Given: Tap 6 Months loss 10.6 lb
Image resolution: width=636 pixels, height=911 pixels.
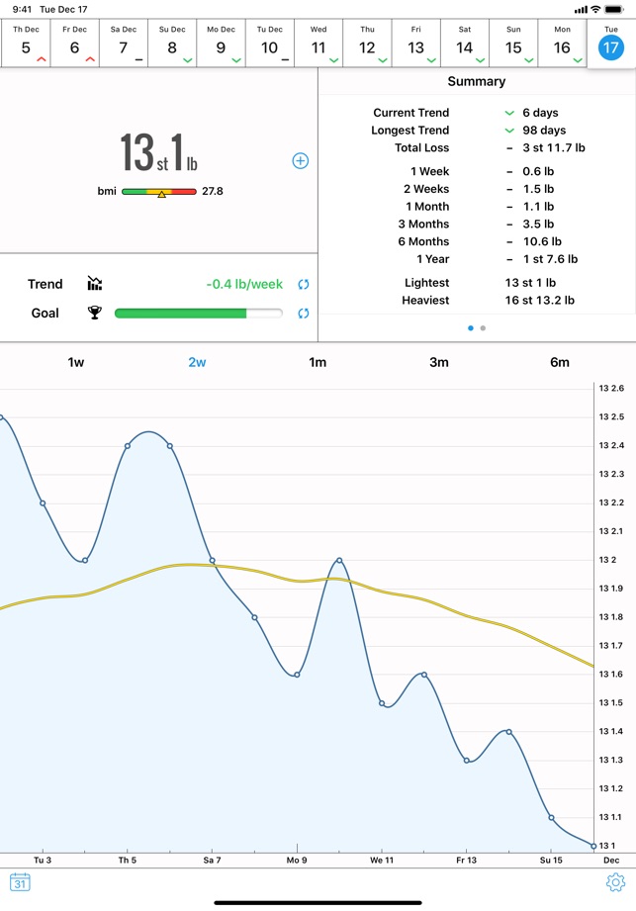Looking at the screenshot, I should (x=542, y=241).
